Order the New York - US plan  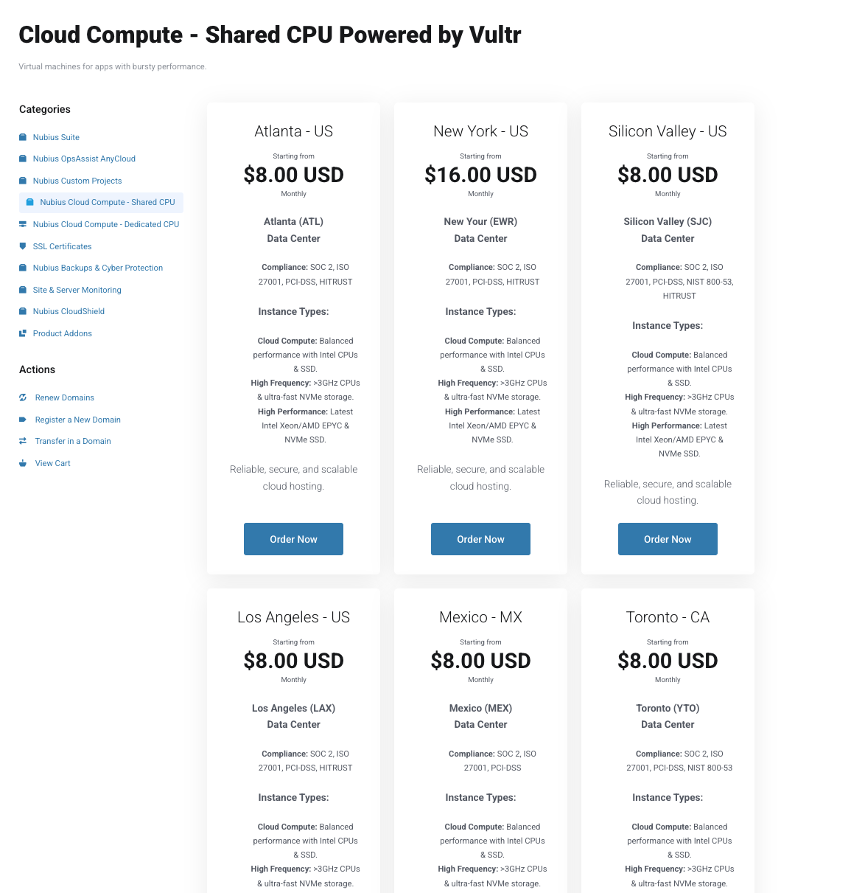pos(480,539)
